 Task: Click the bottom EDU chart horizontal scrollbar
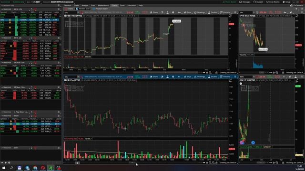132,162
